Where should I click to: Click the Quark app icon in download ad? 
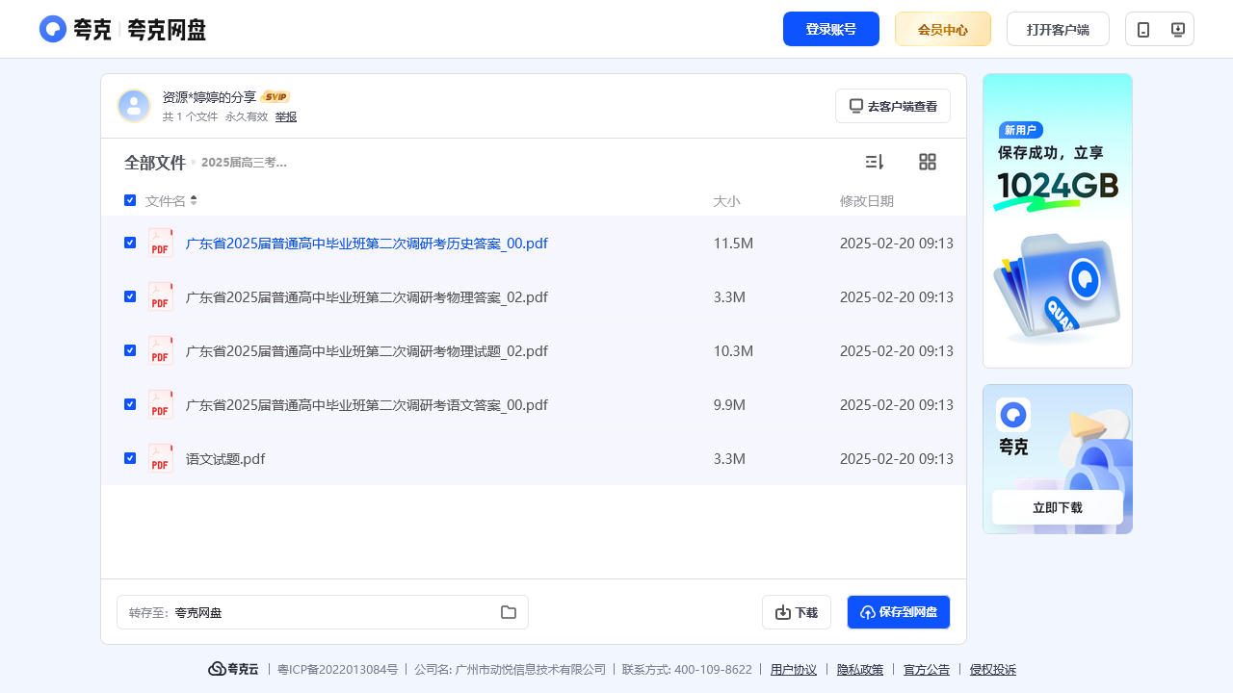[x=1013, y=415]
